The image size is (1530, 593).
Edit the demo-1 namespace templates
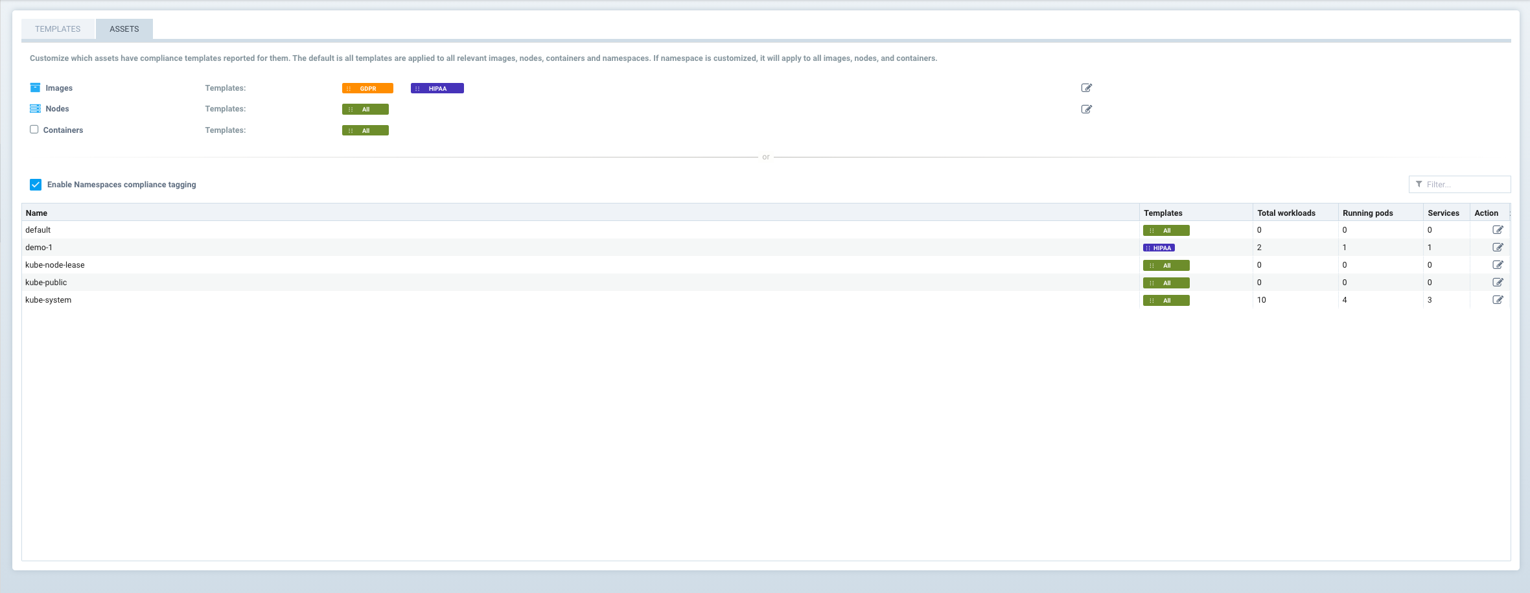(1498, 246)
